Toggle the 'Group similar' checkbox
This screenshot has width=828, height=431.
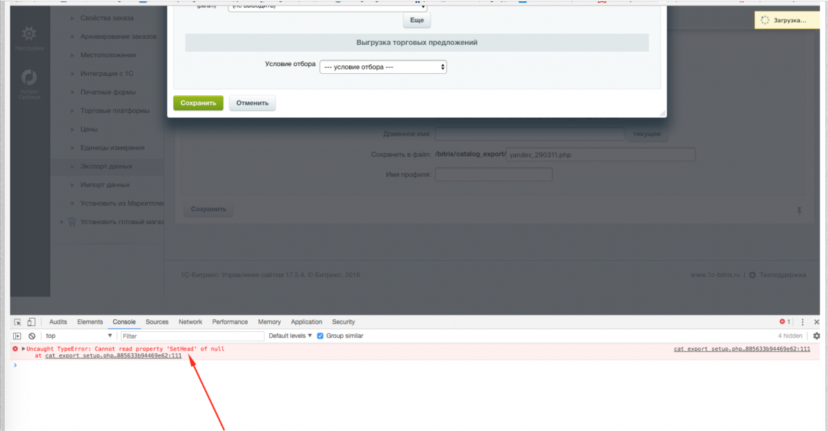(319, 336)
